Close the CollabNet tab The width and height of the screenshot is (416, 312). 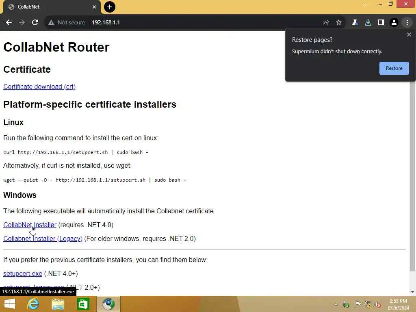pyautogui.click(x=94, y=7)
